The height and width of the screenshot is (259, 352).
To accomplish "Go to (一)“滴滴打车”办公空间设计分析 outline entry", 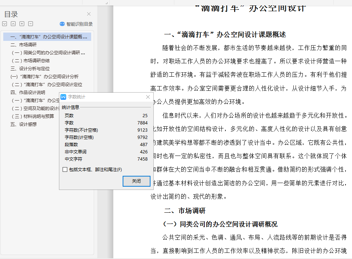I will tap(44, 77).
